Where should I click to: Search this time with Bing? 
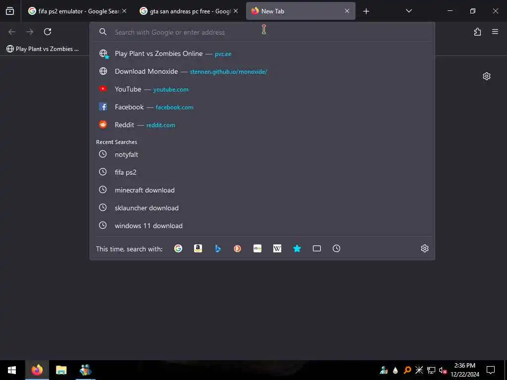pos(218,248)
